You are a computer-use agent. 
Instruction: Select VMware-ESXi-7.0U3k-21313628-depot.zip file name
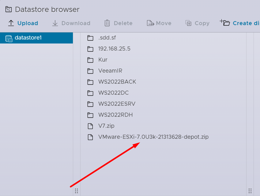153,137
